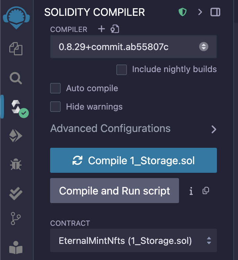
Task: Copy the run script snippet icon
Action: click(x=206, y=191)
